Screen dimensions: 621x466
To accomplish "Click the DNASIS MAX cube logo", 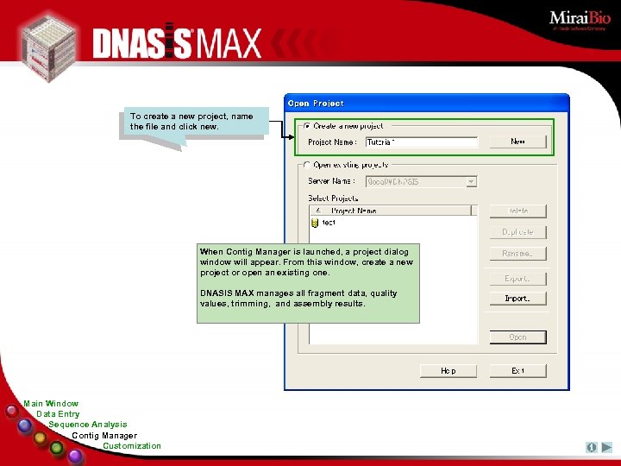I will pos(48,47).
